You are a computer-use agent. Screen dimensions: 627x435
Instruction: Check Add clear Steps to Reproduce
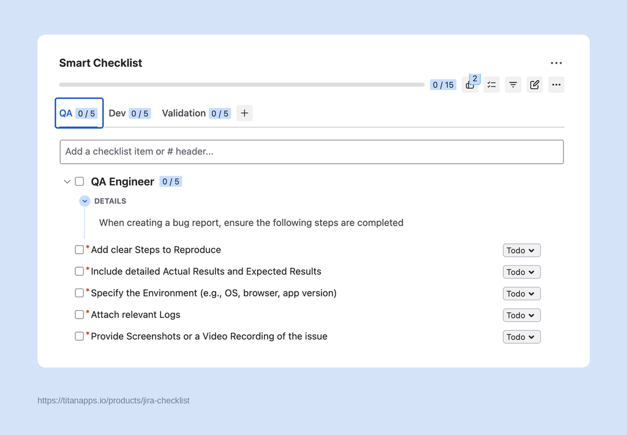(x=79, y=250)
